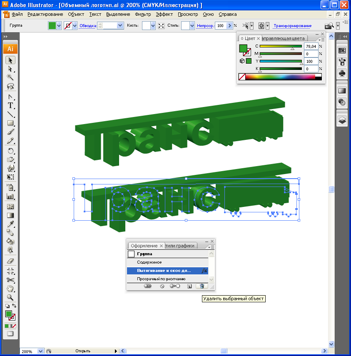The width and height of the screenshot is (351, 356).
Task: Select the Live Paint Bucket tool
Action: [x=10, y=241]
